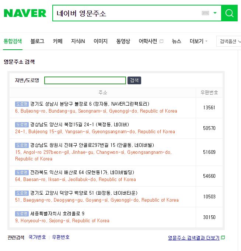This screenshot has height=251, width=241.
Task: Select the 통합검색 tab
Action: 13,41
